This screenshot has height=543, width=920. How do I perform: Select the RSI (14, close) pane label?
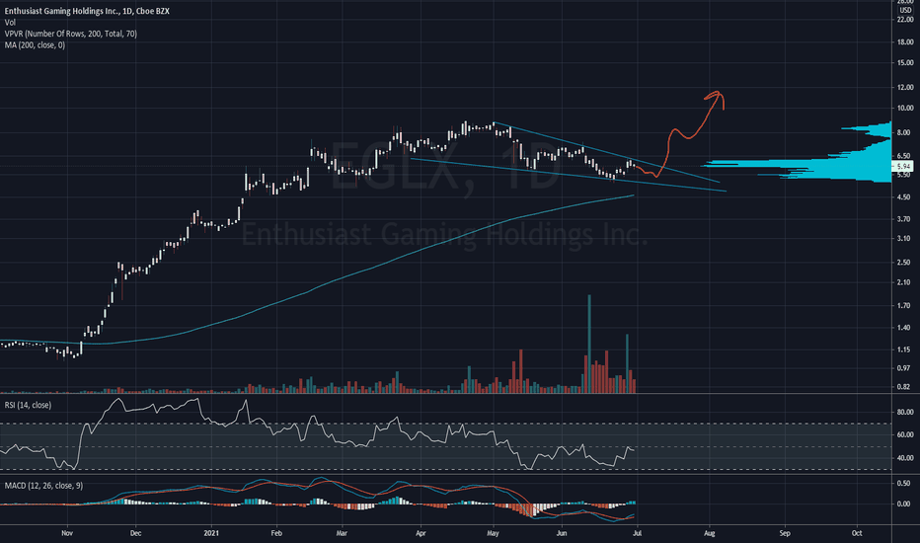tap(28, 405)
